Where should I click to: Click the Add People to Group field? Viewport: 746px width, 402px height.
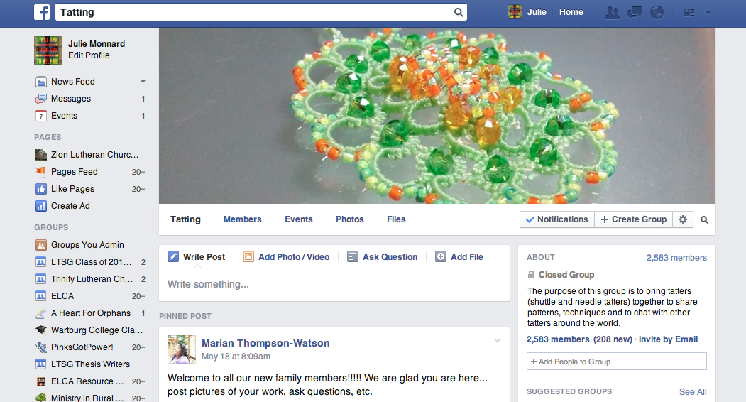tap(617, 362)
